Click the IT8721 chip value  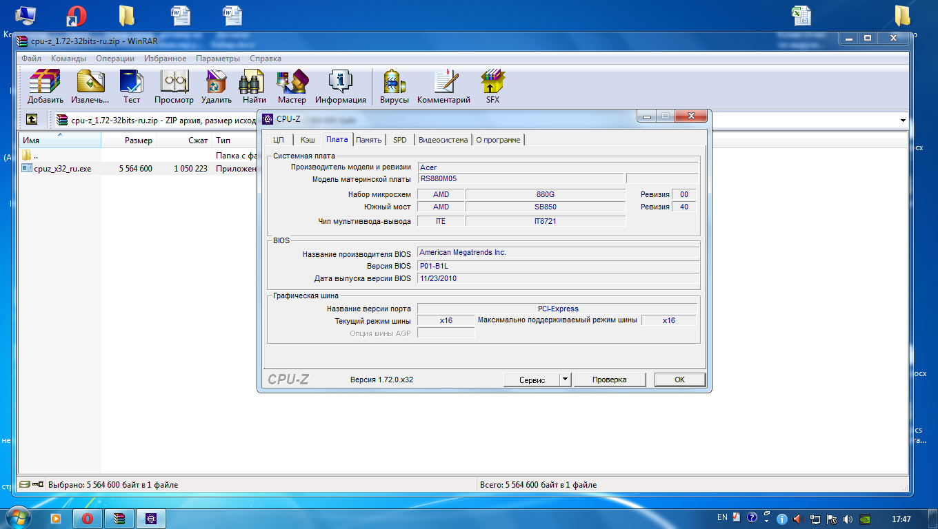pyautogui.click(x=546, y=221)
